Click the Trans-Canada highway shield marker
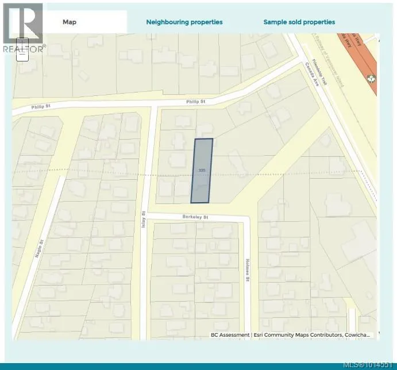Viewport: 397px width, 370px height. point(372,78)
